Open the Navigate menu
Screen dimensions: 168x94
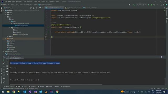tap(19, 2)
